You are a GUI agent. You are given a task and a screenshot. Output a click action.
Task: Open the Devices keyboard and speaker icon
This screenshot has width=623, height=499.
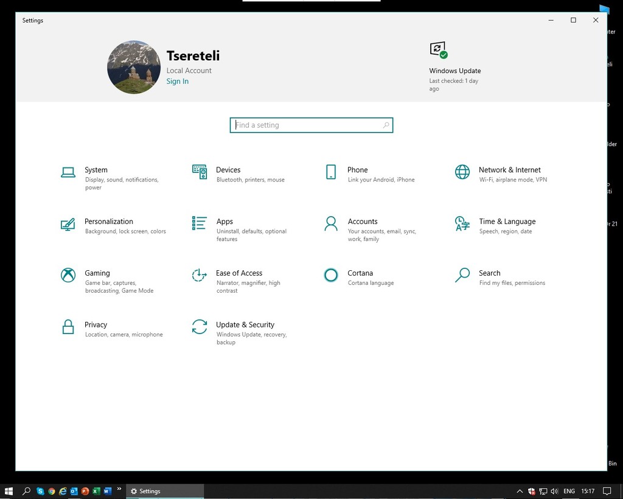coord(200,172)
